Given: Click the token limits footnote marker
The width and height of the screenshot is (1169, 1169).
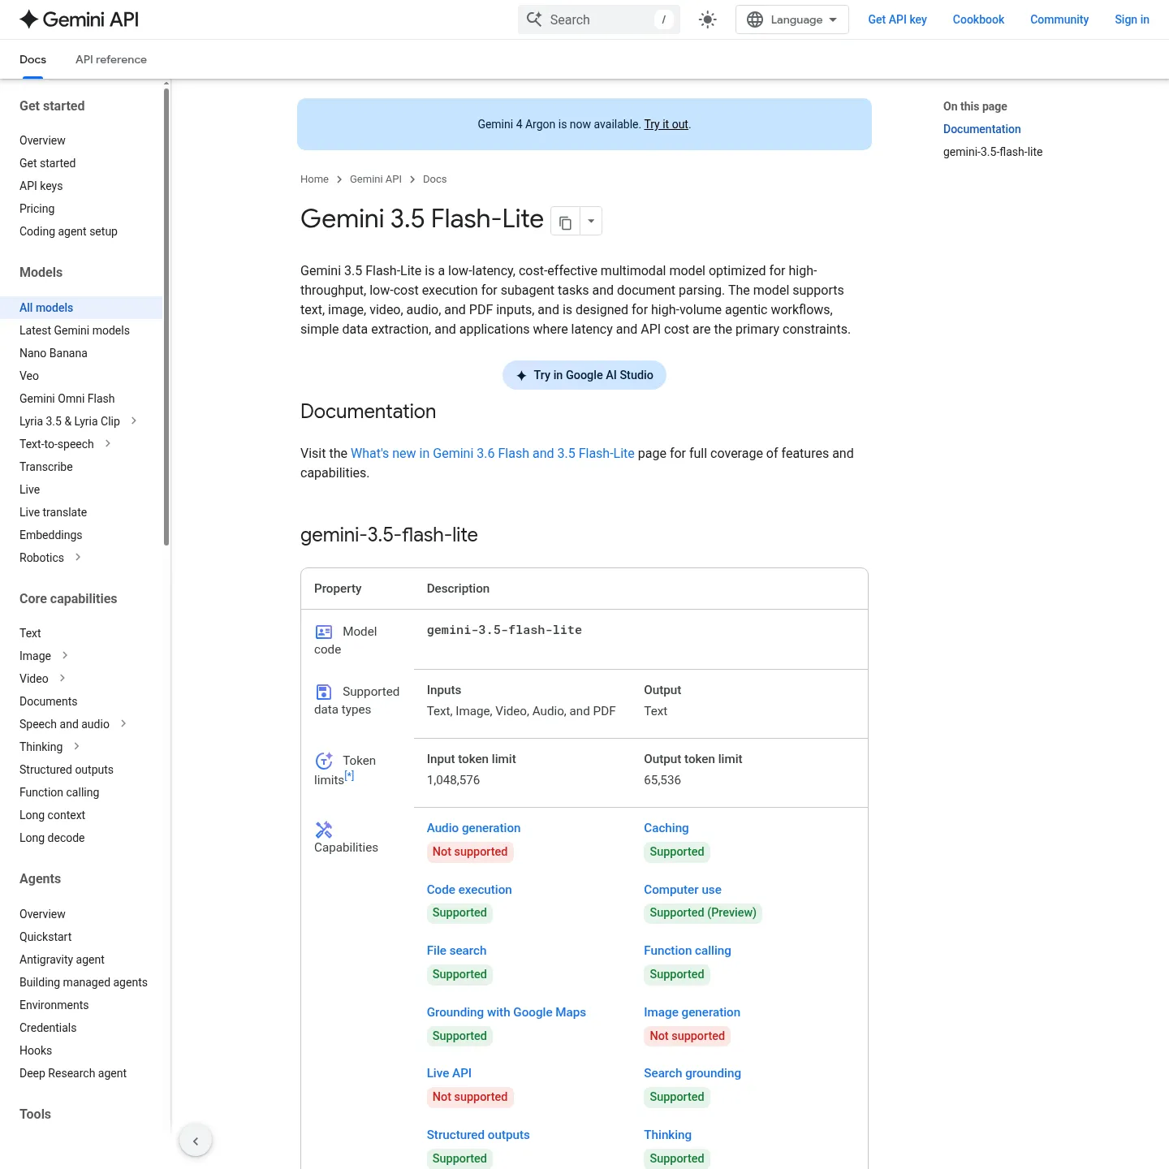Looking at the screenshot, I should (x=349, y=775).
